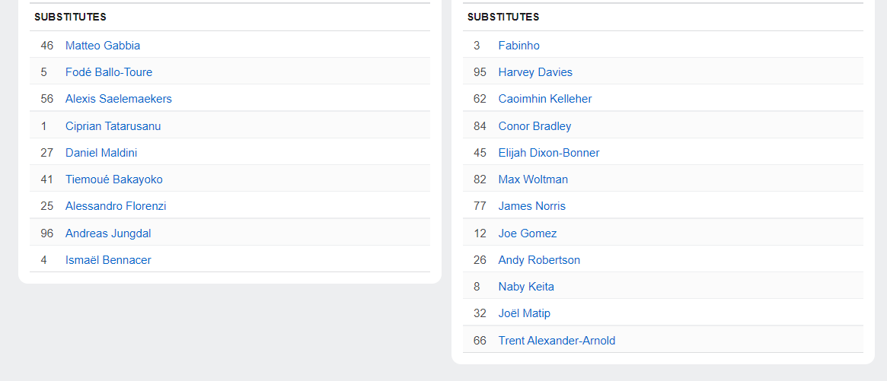Open Matteo Gabbia's player page
Viewport: 887px width, 381px height.
[102, 45]
